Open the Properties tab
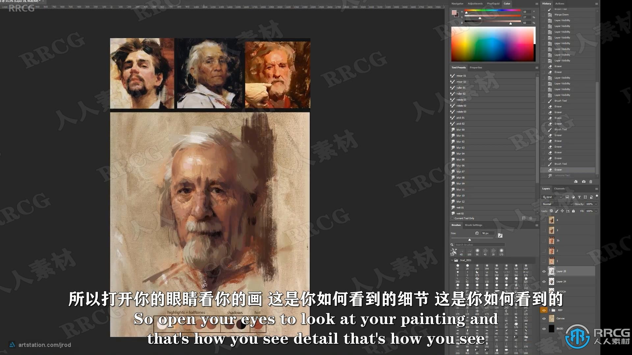Image resolution: width=632 pixels, height=355 pixels. pyautogui.click(x=476, y=67)
